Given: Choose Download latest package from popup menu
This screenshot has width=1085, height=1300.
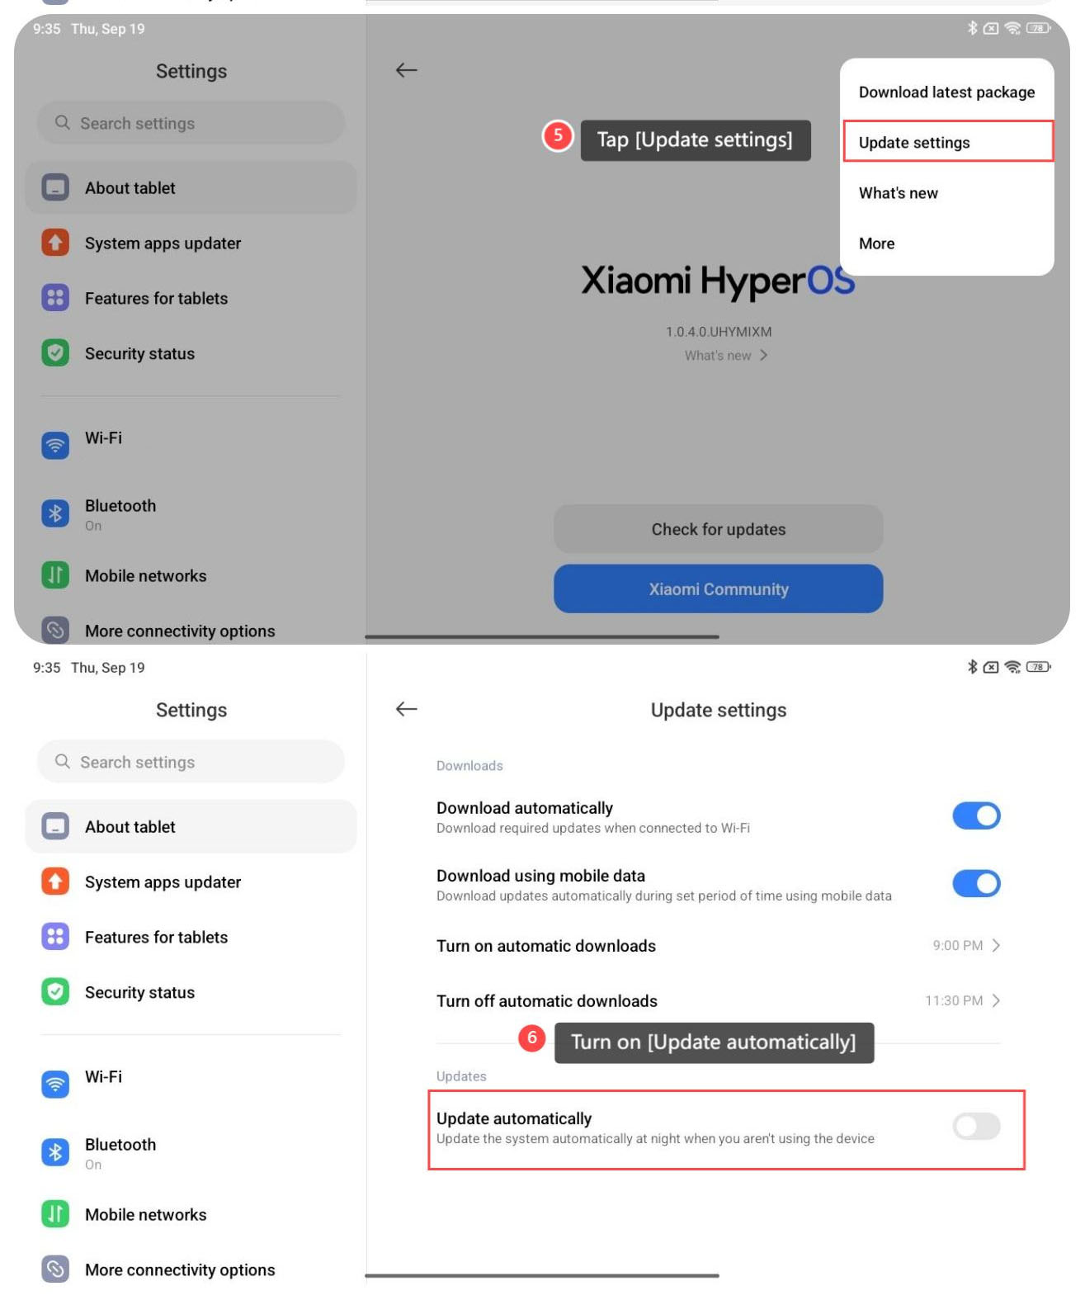Looking at the screenshot, I should (946, 92).
